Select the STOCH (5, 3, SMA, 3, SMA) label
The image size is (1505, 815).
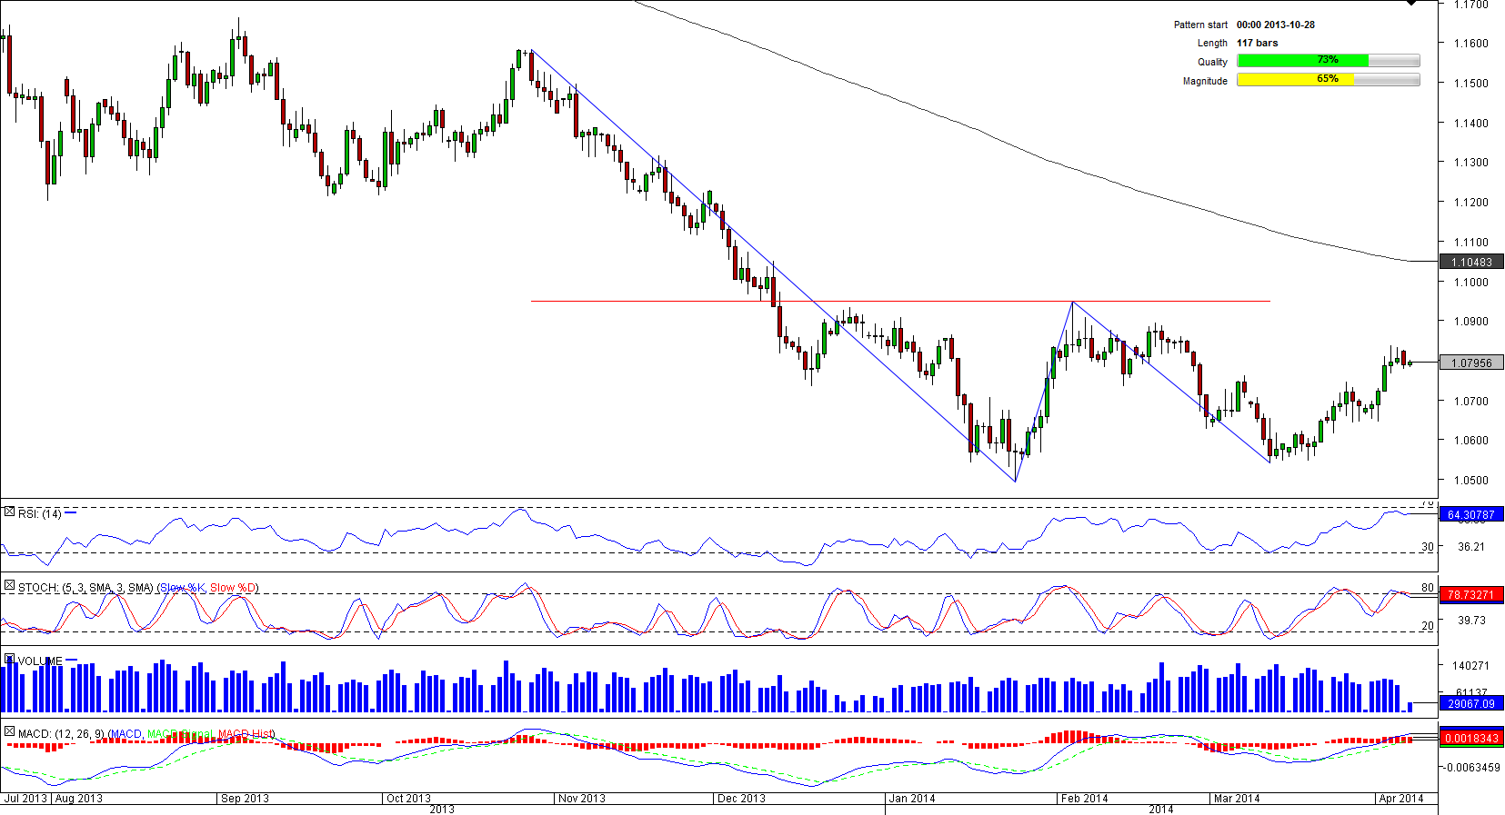coord(85,588)
